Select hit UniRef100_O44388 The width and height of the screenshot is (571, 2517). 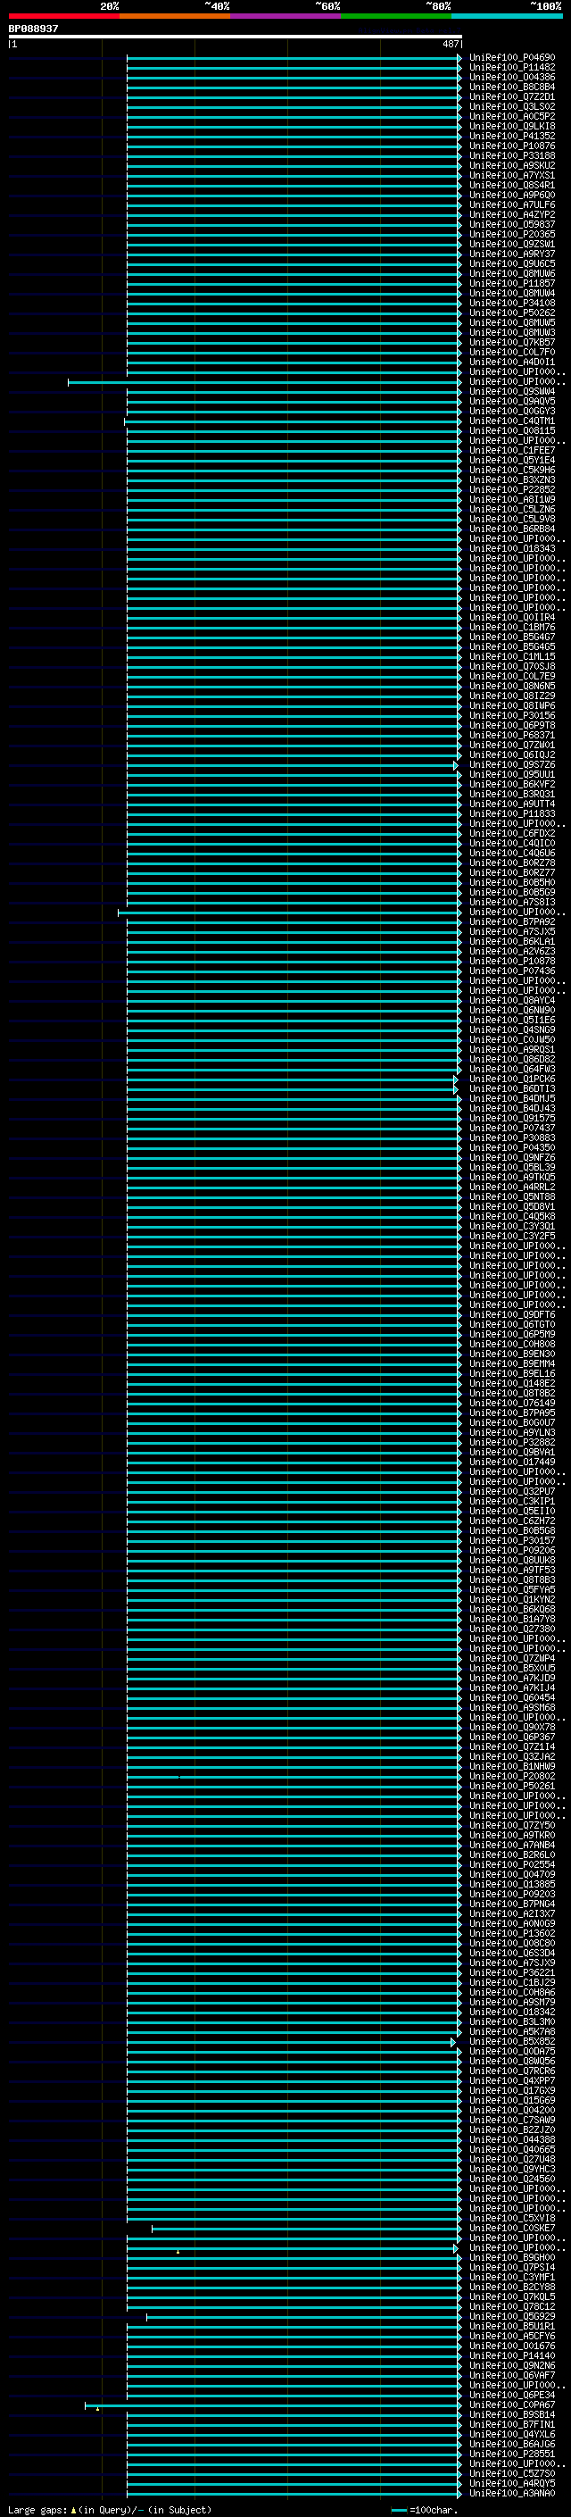(511, 2138)
